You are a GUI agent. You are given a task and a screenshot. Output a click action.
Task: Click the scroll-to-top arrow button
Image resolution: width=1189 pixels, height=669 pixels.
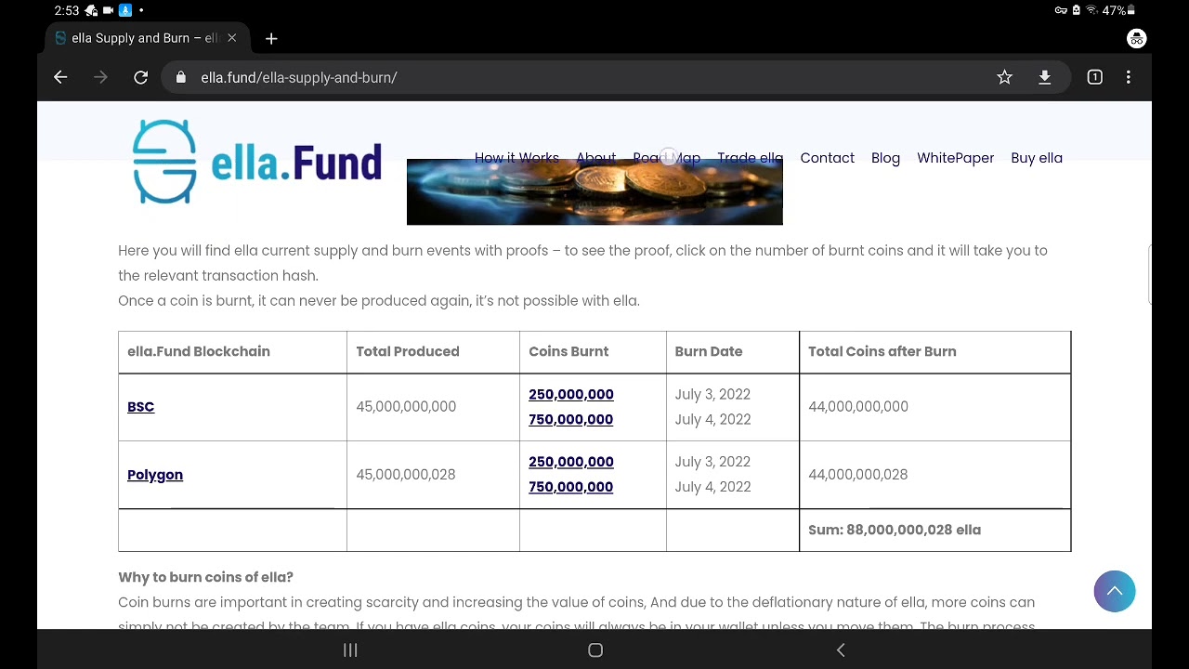pyautogui.click(x=1115, y=591)
